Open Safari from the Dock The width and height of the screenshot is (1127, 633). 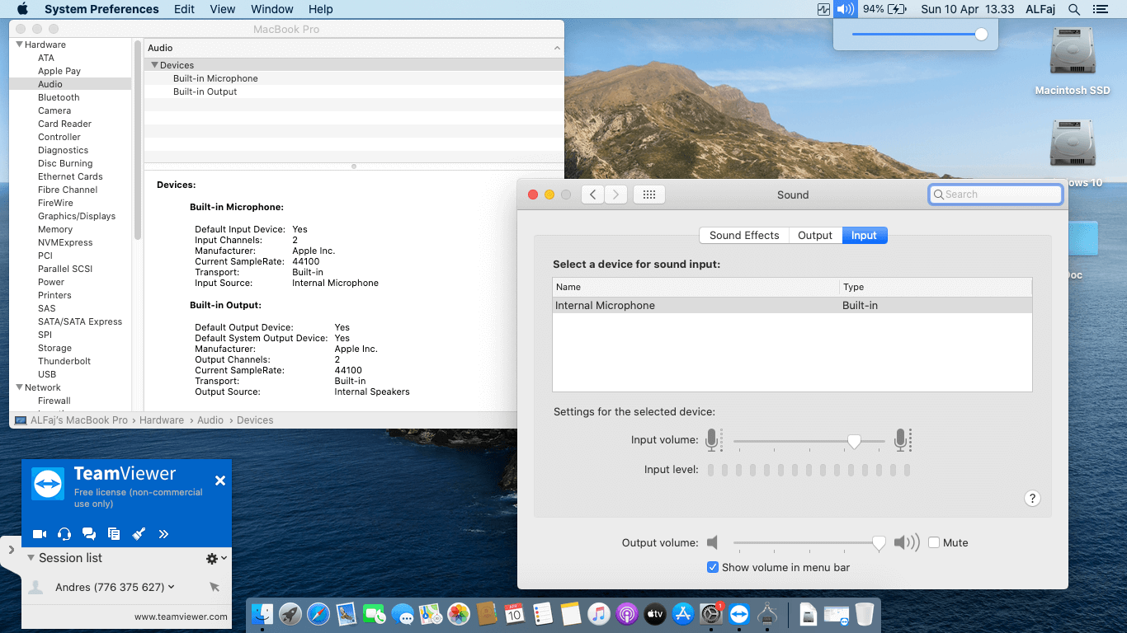318,614
